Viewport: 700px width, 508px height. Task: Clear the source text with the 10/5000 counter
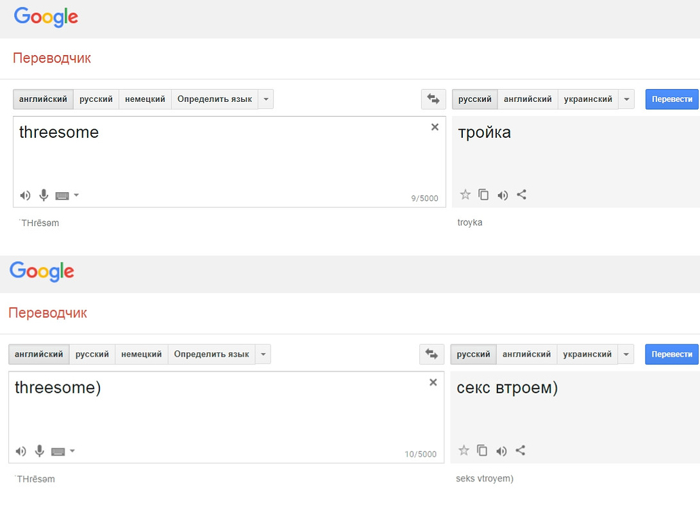433,382
